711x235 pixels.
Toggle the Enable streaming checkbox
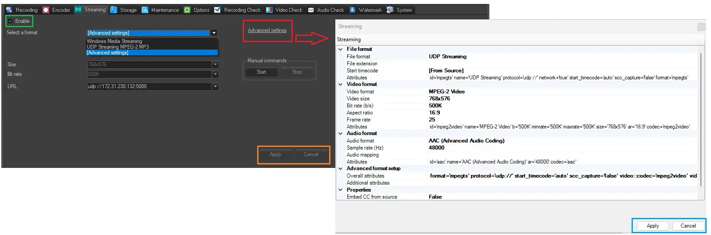click(11, 21)
